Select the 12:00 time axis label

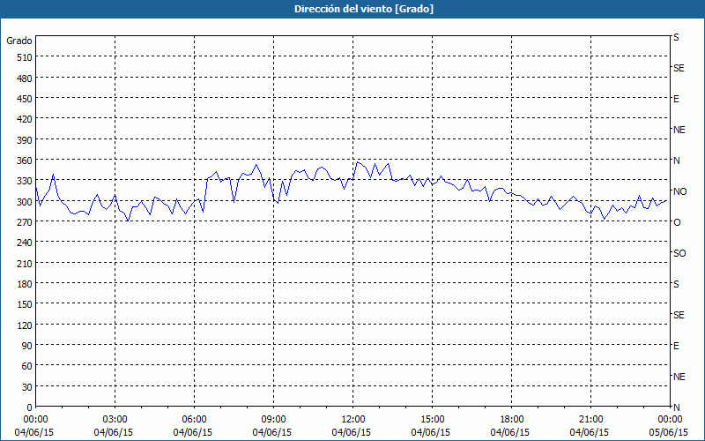coord(353,420)
